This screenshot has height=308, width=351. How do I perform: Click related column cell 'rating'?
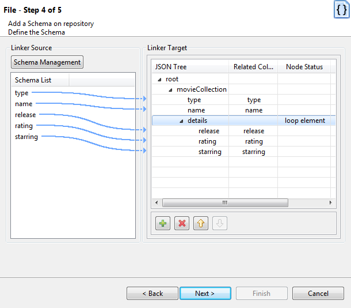click(254, 141)
